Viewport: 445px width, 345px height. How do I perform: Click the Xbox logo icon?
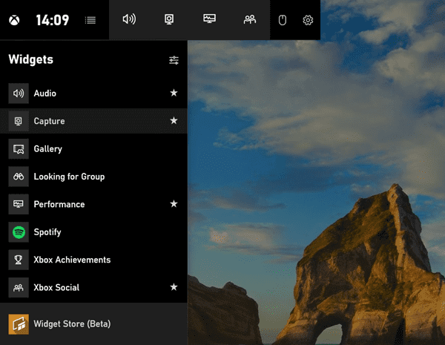tap(14, 20)
